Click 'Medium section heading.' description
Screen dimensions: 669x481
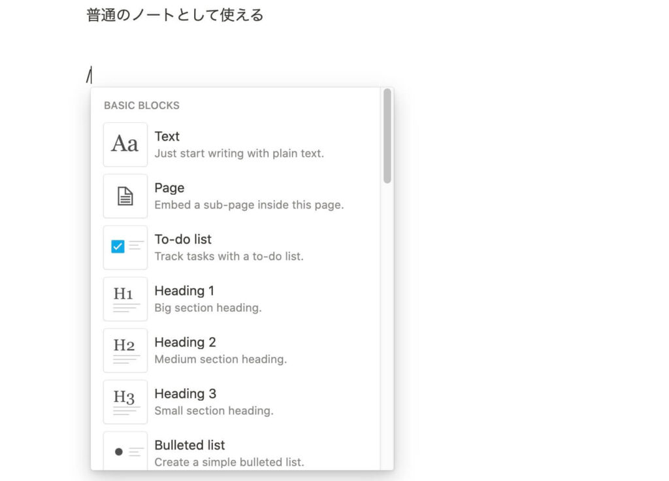click(221, 359)
